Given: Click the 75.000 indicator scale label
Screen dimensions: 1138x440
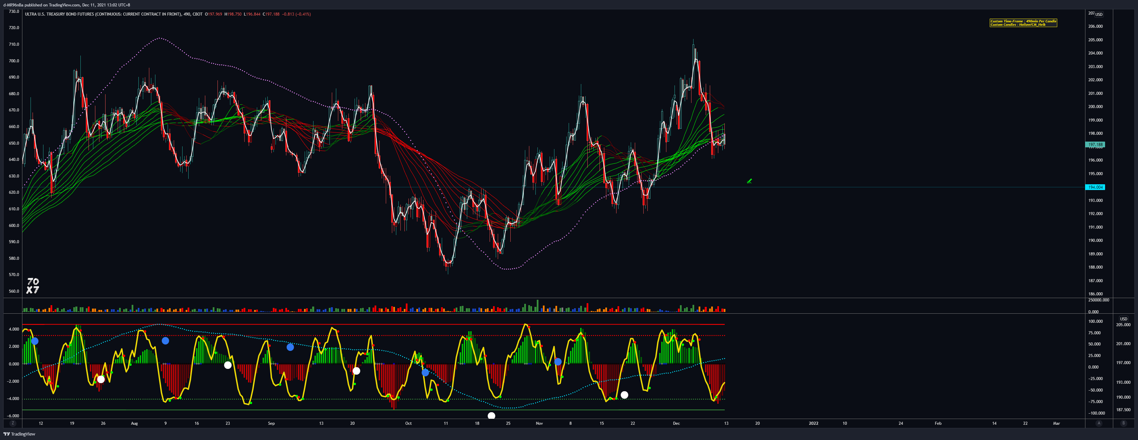Looking at the screenshot, I should [1095, 333].
